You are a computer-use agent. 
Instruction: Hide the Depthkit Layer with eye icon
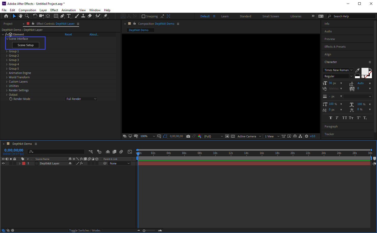[x=3, y=163]
